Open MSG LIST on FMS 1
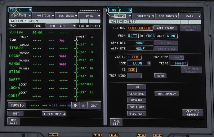The image size is (214, 137). (x=14, y=121)
